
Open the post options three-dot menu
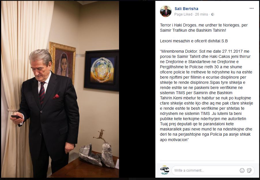tap(251, 8)
